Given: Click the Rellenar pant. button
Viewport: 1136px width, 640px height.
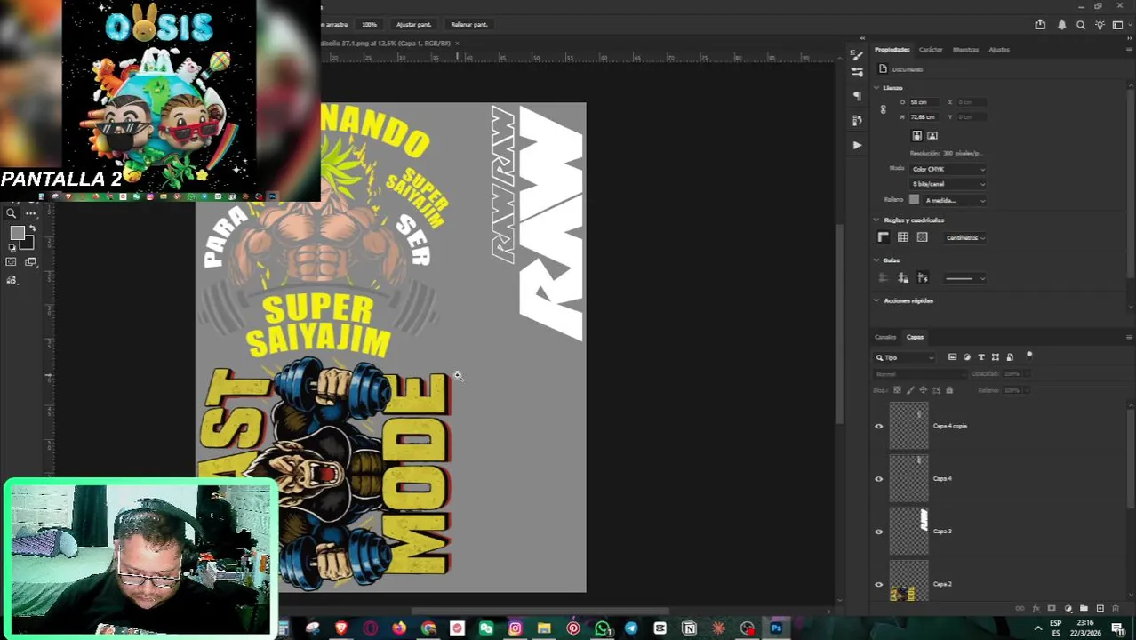Looking at the screenshot, I should tap(468, 24).
